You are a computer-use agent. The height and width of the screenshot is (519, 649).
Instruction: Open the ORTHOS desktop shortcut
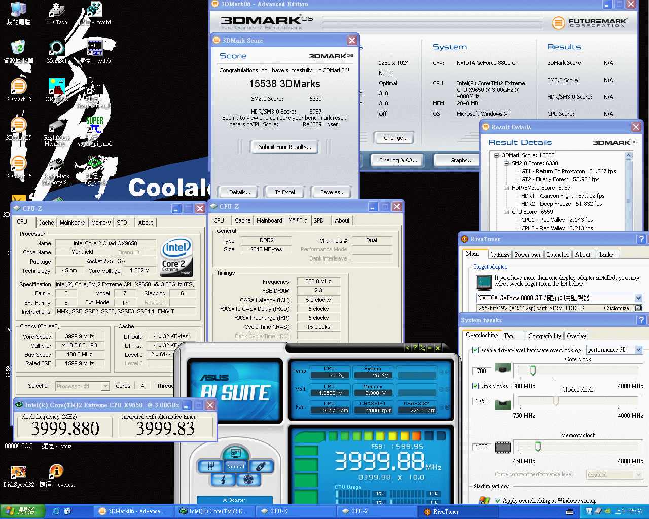(56, 90)
